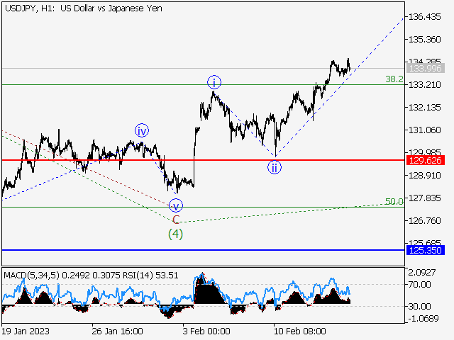454x340 pixels.
Task: Click the RSI(14) 53.51 indicator label
Action: click(150, 276)
